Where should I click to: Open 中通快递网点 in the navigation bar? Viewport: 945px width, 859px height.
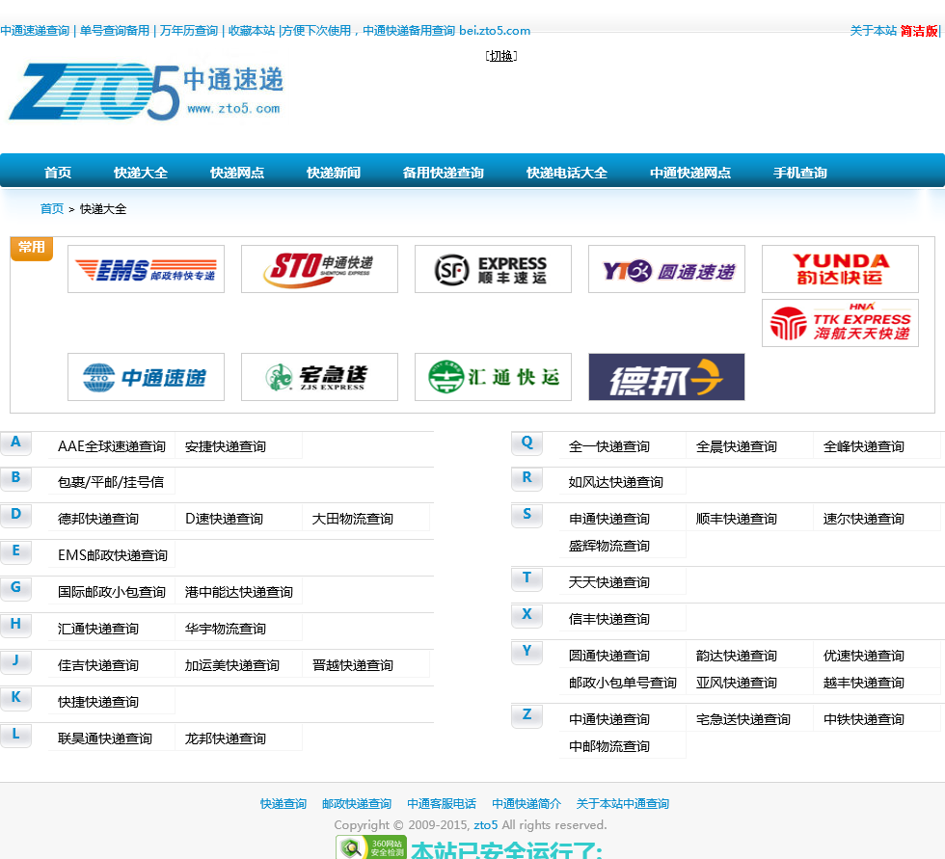[x=690, y=173]
